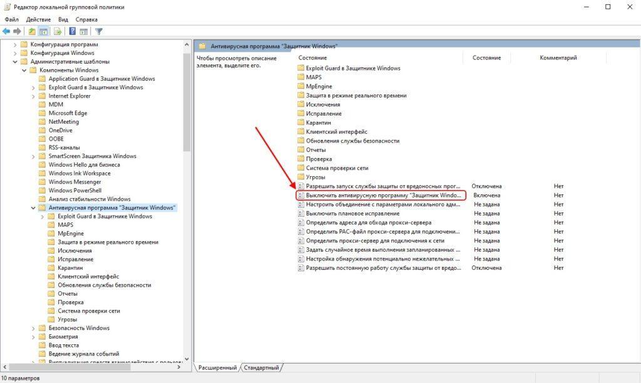Image resolution: width=641 pixels, height=383 pixels.
Task: Click the Export List toolbar icon
Action: pos(58,31)
